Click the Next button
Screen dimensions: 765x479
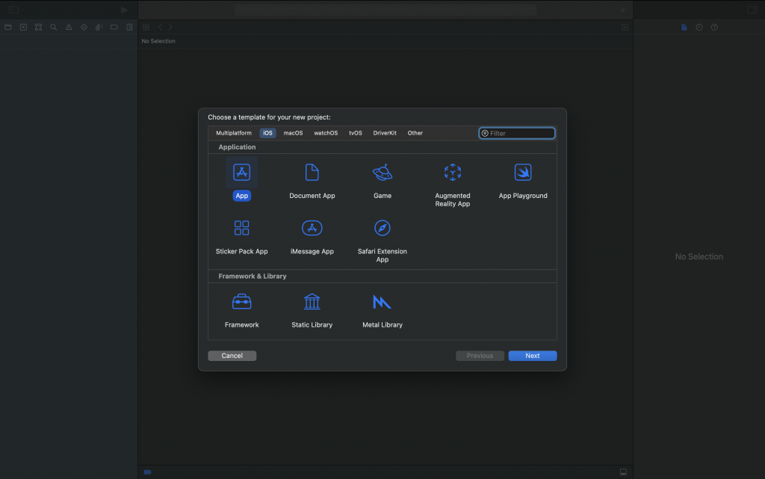(x=532, y=356)
